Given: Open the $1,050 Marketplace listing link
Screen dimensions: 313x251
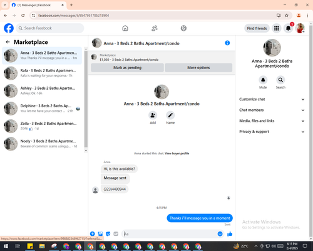Looking at the screenshot, I should 129,60.
